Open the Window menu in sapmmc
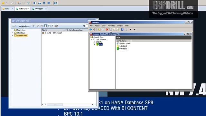 coord(120,26)
